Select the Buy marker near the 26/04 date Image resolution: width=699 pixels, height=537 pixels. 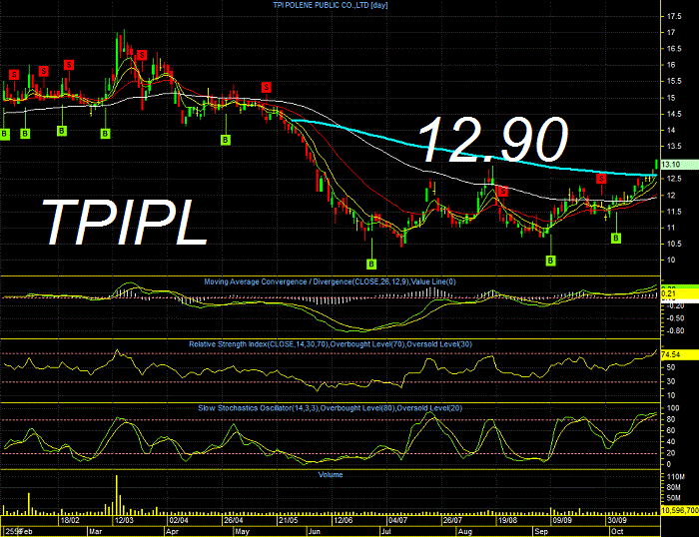(x=225, y=140)
